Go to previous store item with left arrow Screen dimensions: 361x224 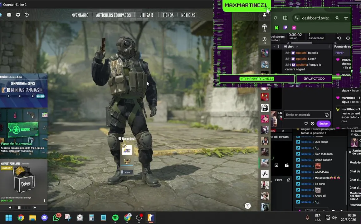(x=10, y=208)
